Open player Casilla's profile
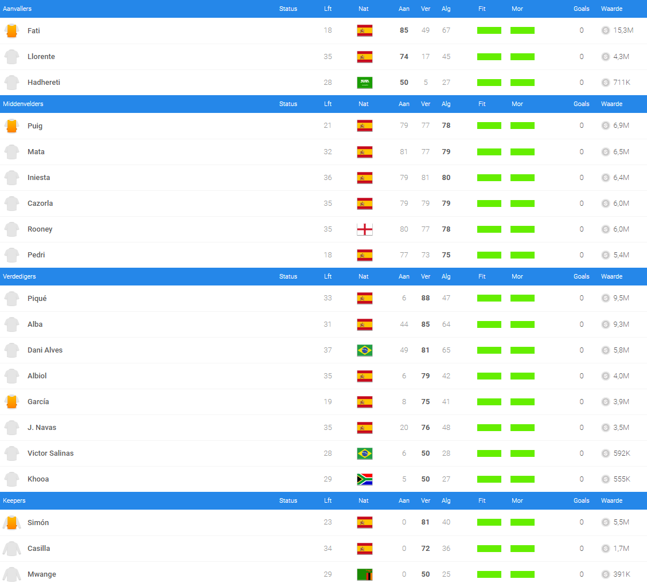The height and width of the screenshot is (583, 647). point(39,549)
